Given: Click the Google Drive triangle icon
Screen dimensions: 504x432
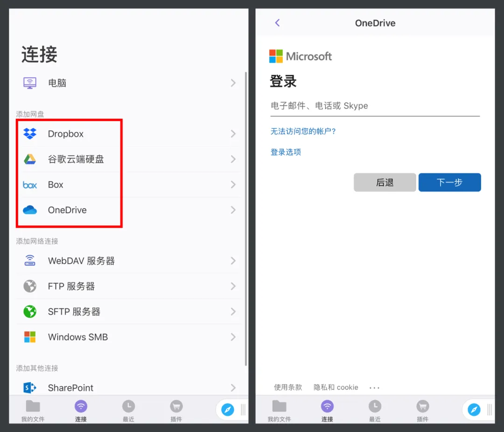Looking at the screenshot, I should click(30, 159).
